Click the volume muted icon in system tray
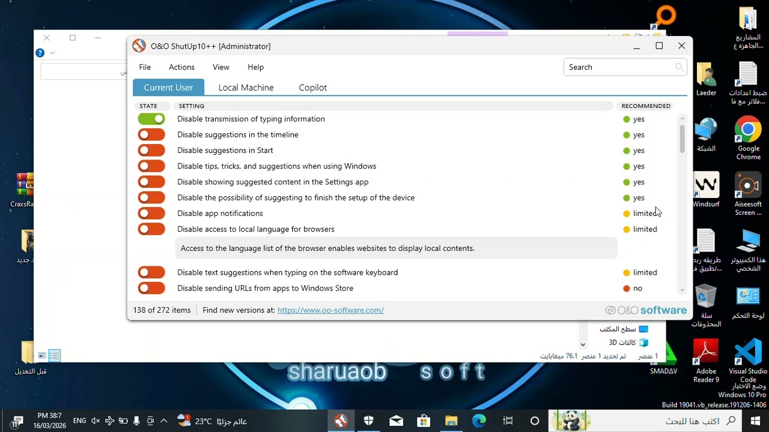769x432 pixels. pyautogui.click(x=96, y=421)
